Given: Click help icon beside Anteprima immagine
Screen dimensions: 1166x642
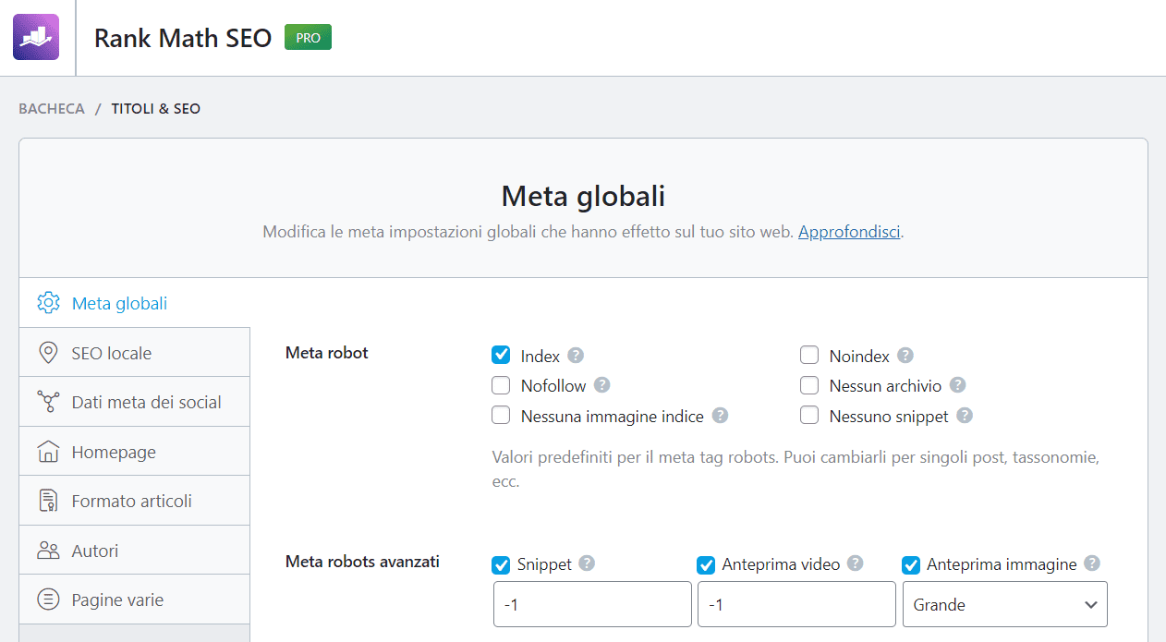Looking at the screenshot, I should [1092, 563].
